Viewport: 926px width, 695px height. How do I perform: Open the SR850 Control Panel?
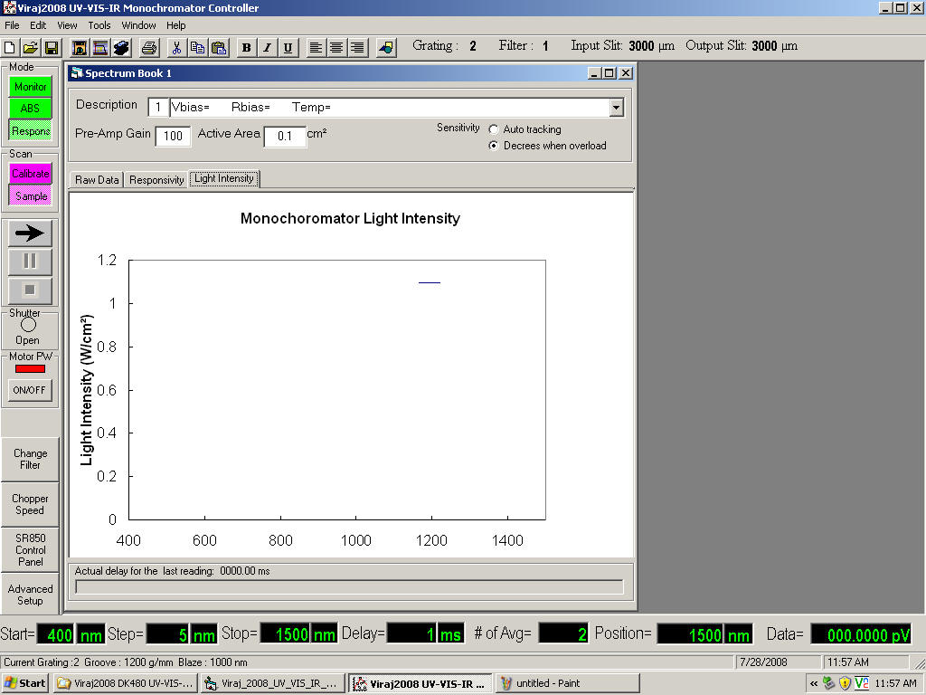[x=30, y=549]
